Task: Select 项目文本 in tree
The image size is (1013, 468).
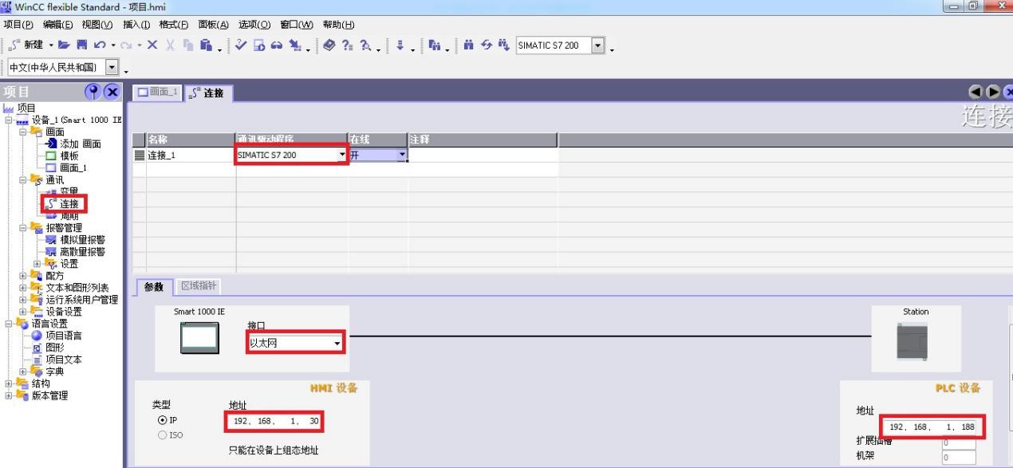Action: point(64,360)
